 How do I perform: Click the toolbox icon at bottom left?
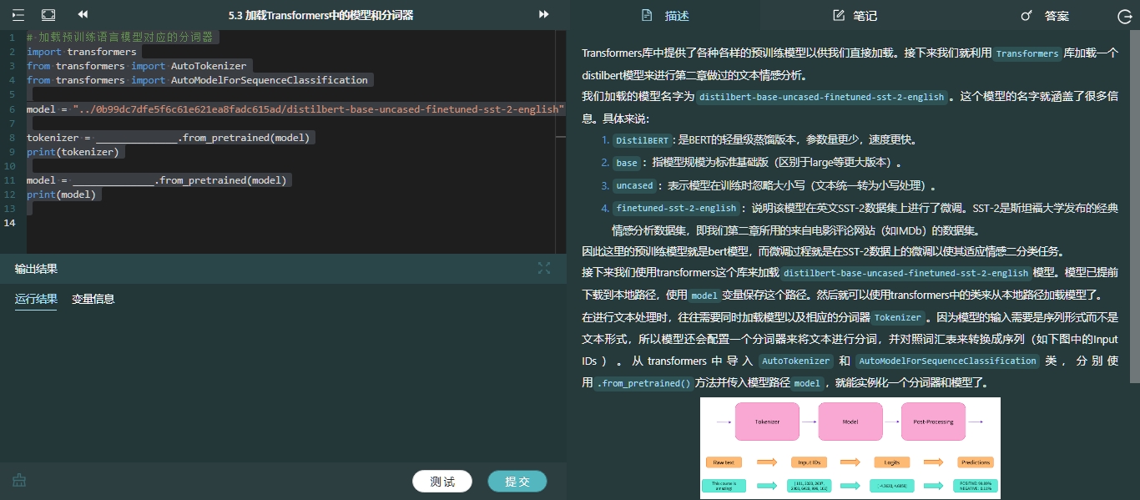pyautogui.click(x=19, y=480)
